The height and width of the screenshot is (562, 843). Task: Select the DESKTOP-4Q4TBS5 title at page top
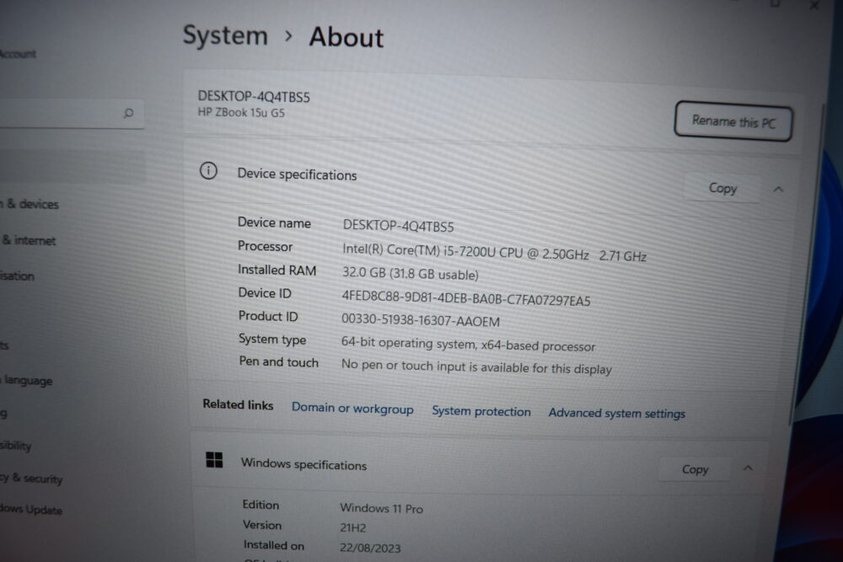pyautogui.click(x=254, y=97)
